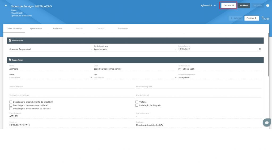Click the Nome field with Zé Pedro
The width and height of the screenshot is (272, 163).
pyautogui.click(x=51, y=69)
